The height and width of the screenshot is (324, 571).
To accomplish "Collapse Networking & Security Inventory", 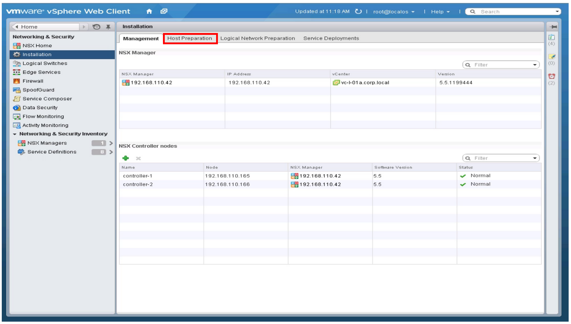I will tap(15, 134).
